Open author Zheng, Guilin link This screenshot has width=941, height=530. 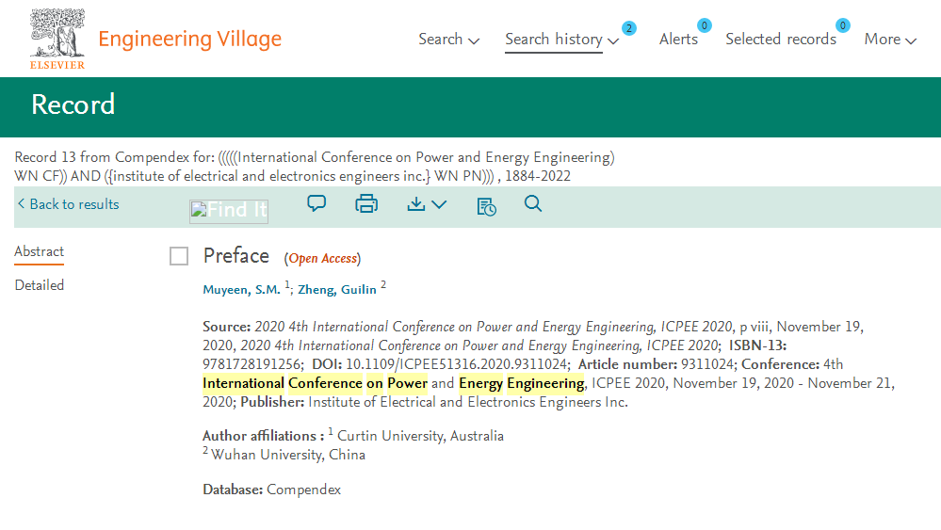tap(337, 290)
